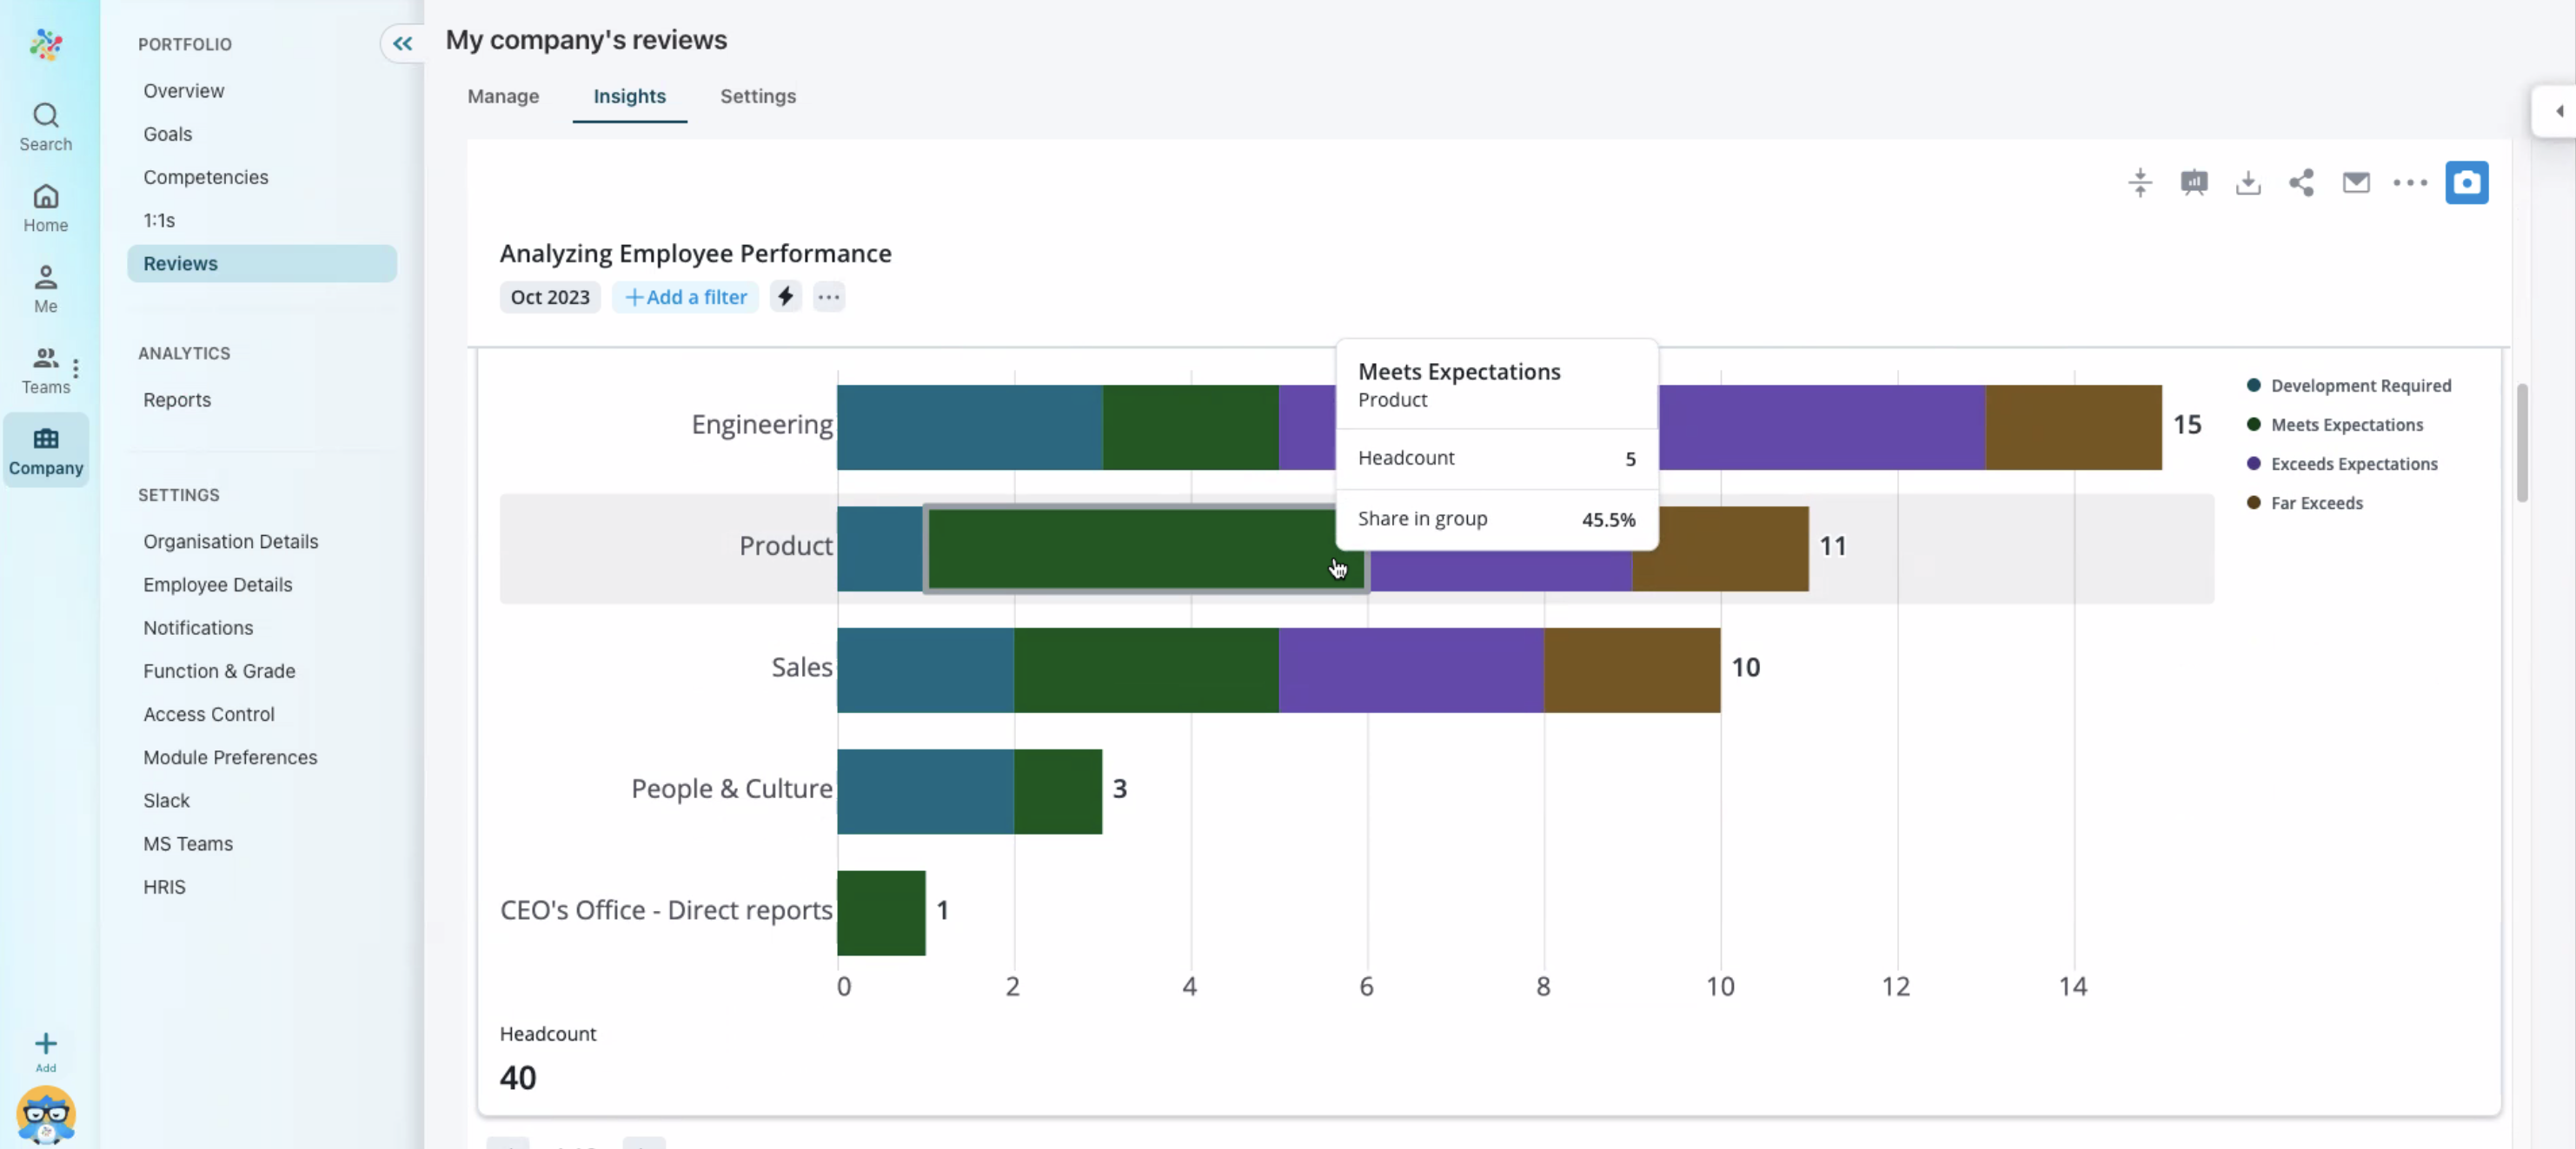Go to Home in the left rail
The height and width of the screenshot is (1149, 2576).
click(46, 208)
